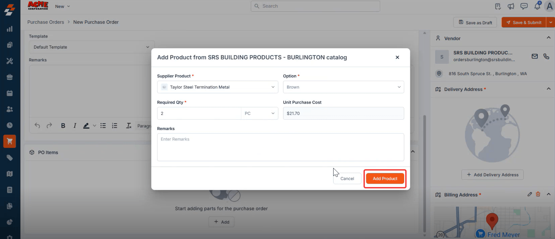Delete the billing address trash icon

pyautogui.click(x=538, y=194)
